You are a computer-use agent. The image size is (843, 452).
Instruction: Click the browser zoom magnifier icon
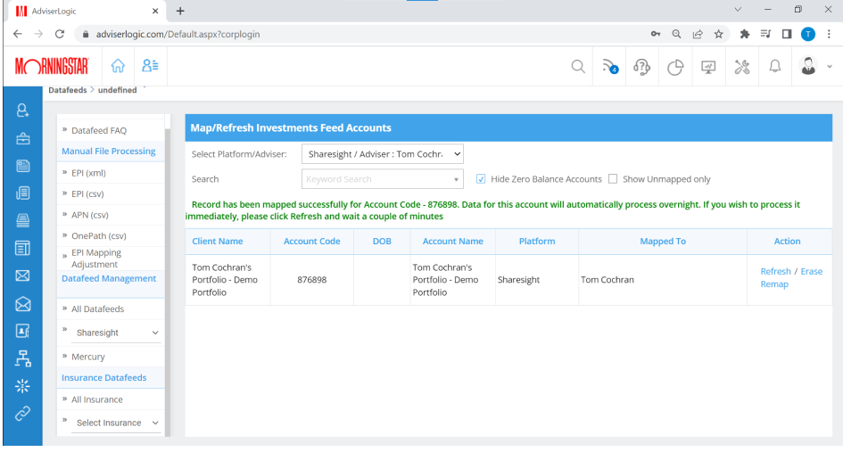tap(676, 34)
